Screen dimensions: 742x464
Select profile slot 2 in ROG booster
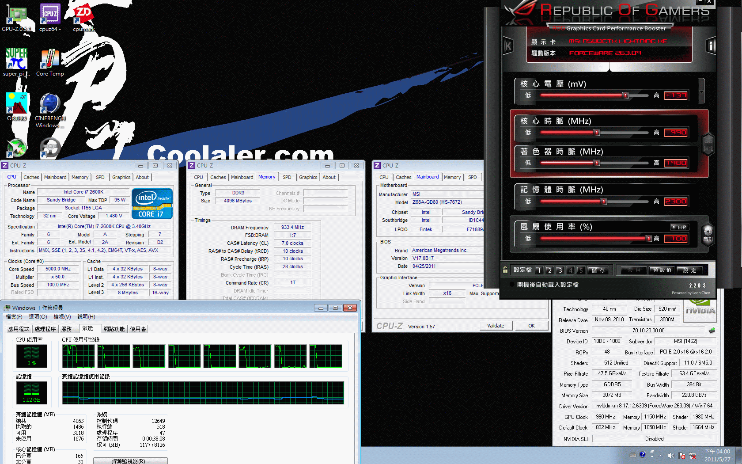pyautogui.click(x=549, y=270)
